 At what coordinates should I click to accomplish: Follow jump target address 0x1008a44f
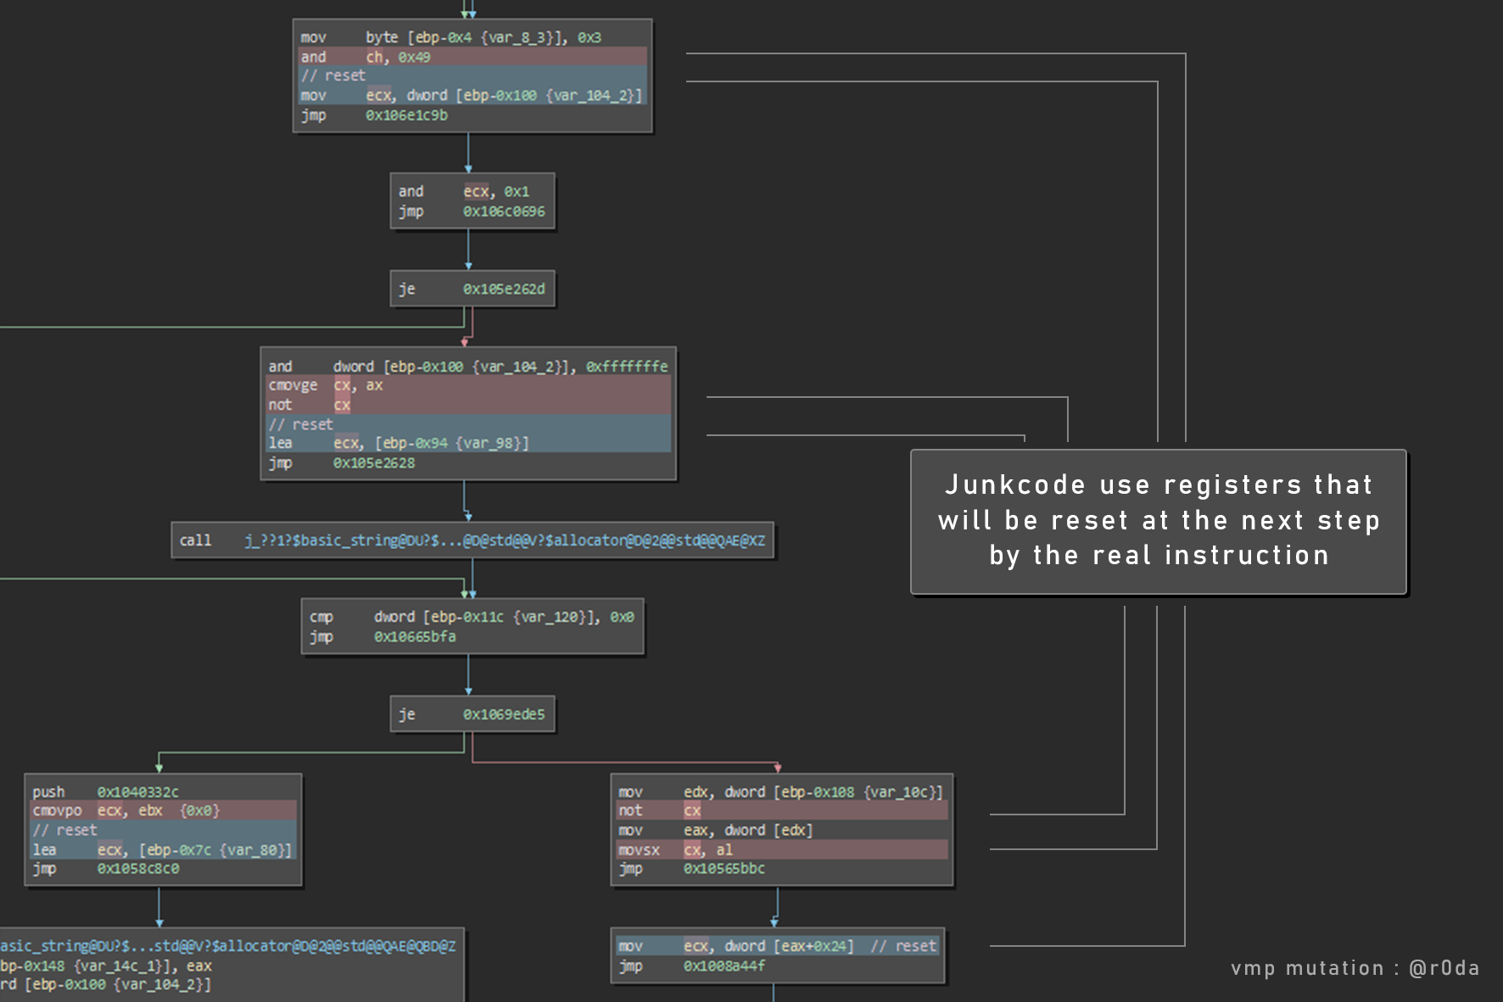tap(724, 966)
